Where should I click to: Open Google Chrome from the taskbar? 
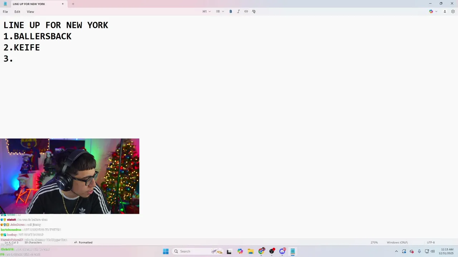(262, 251)
